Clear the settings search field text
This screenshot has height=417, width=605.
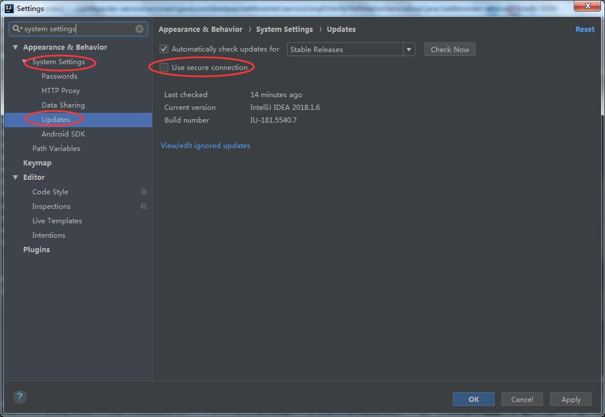(x=139, y=28)
